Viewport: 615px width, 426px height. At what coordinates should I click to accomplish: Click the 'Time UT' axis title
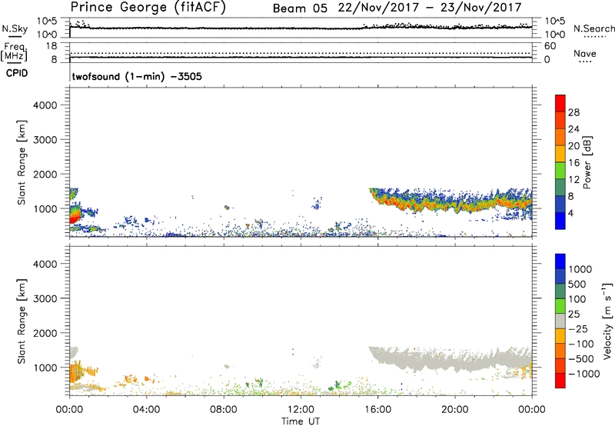[301, 421]
